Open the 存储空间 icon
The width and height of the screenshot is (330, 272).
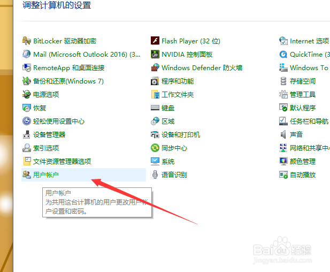(x=283, y=81)
